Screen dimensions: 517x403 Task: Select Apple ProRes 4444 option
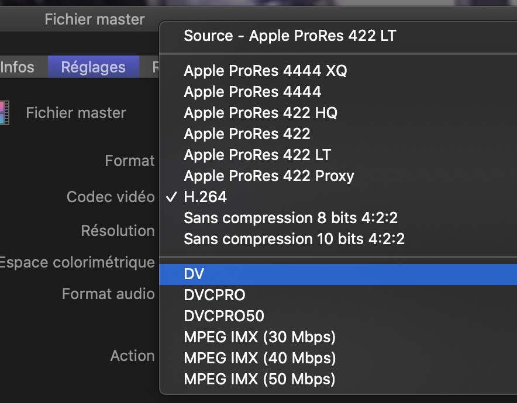tap(252, 92)
